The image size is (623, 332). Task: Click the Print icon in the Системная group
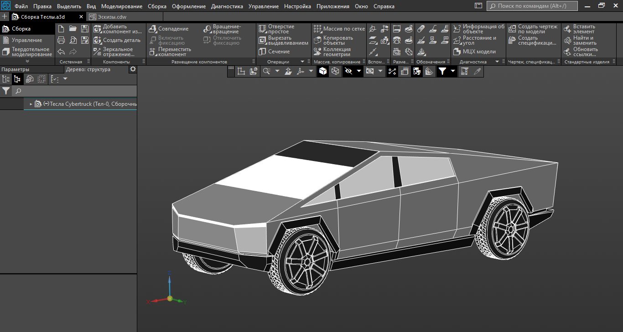(x=61, y=40)
